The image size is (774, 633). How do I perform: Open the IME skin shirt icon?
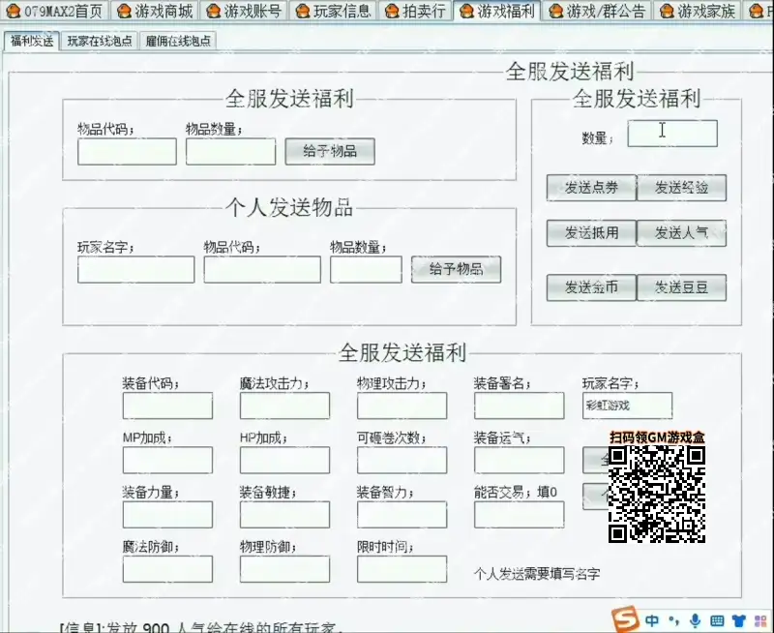click(739, 620)
